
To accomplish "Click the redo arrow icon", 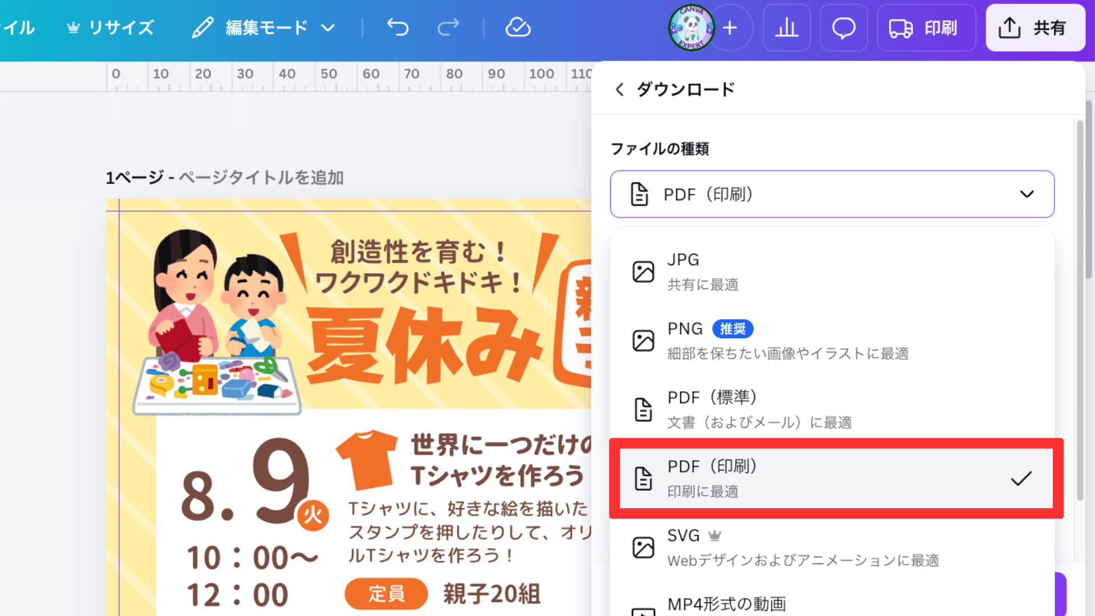I will coord(448,27).
